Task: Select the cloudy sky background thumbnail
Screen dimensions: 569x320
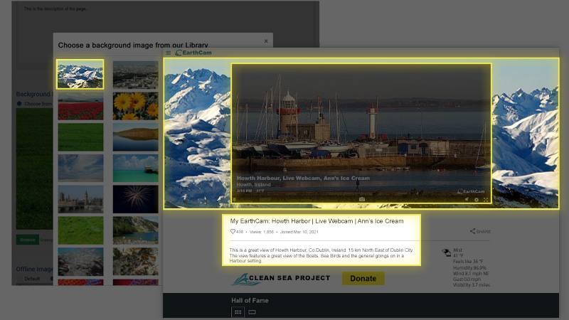Action: pos(80,168)
